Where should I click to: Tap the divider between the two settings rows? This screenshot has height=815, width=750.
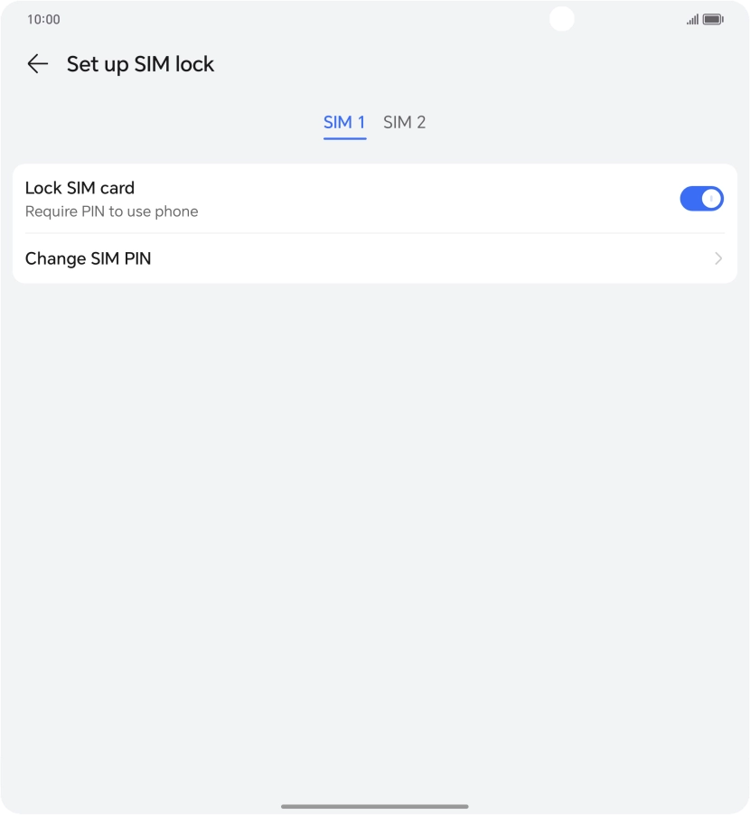[375, 233]
